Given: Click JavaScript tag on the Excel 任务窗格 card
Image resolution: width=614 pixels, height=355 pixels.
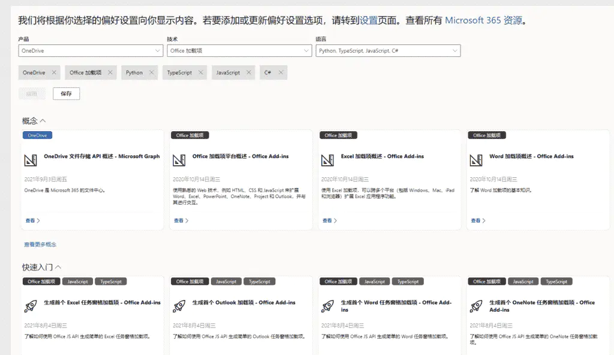Looking at the screenshot, I should click(x=77, y=281).
